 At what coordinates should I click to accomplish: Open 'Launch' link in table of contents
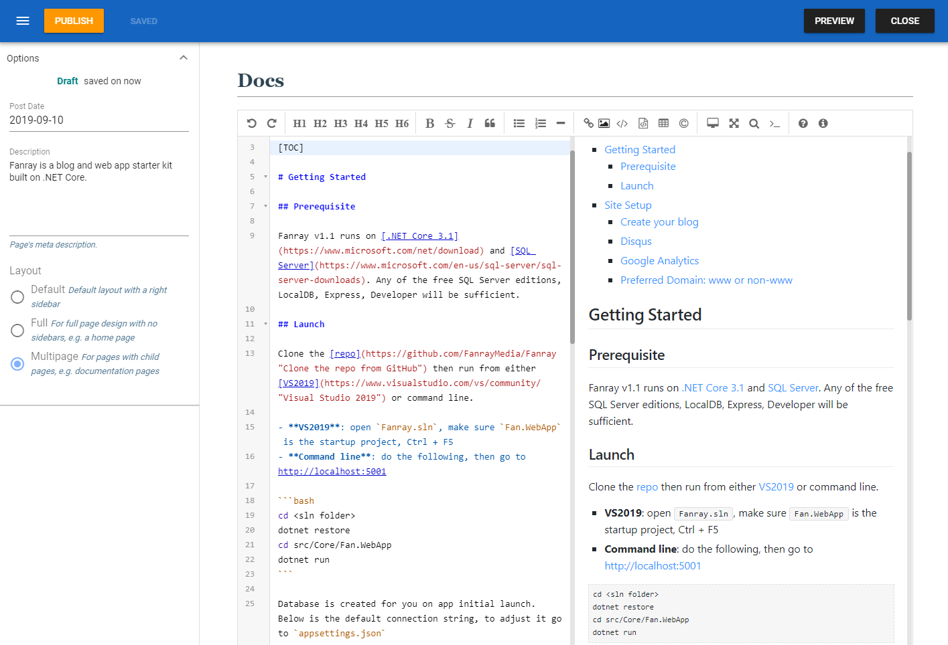click(636, 186)
